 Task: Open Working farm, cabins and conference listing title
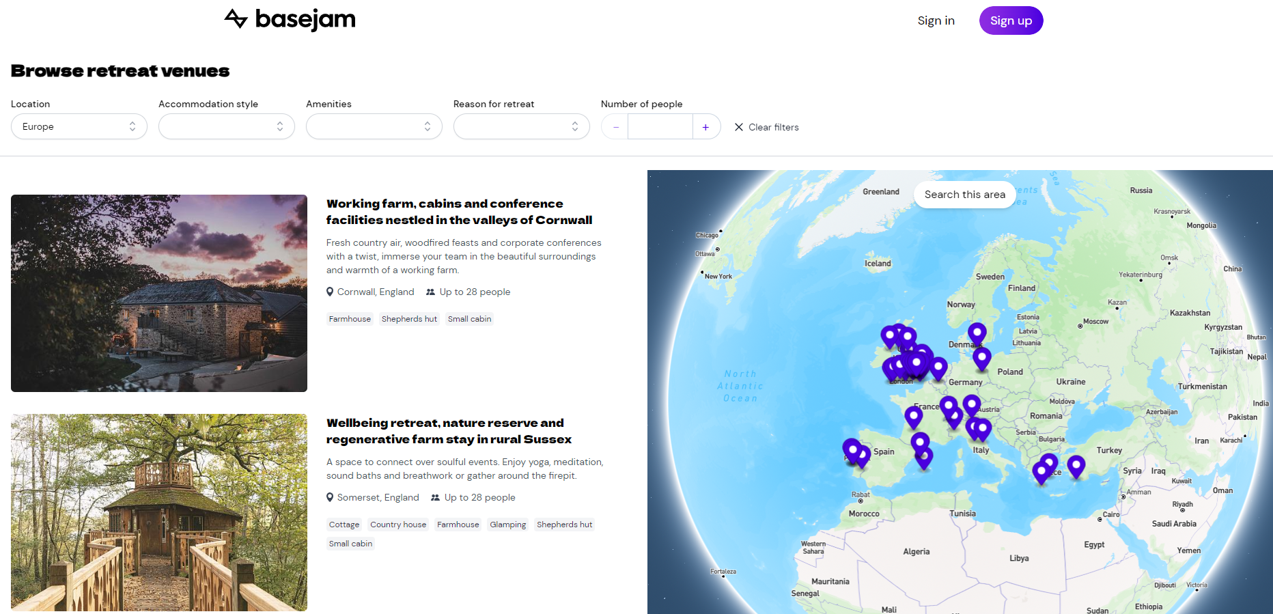459,212
